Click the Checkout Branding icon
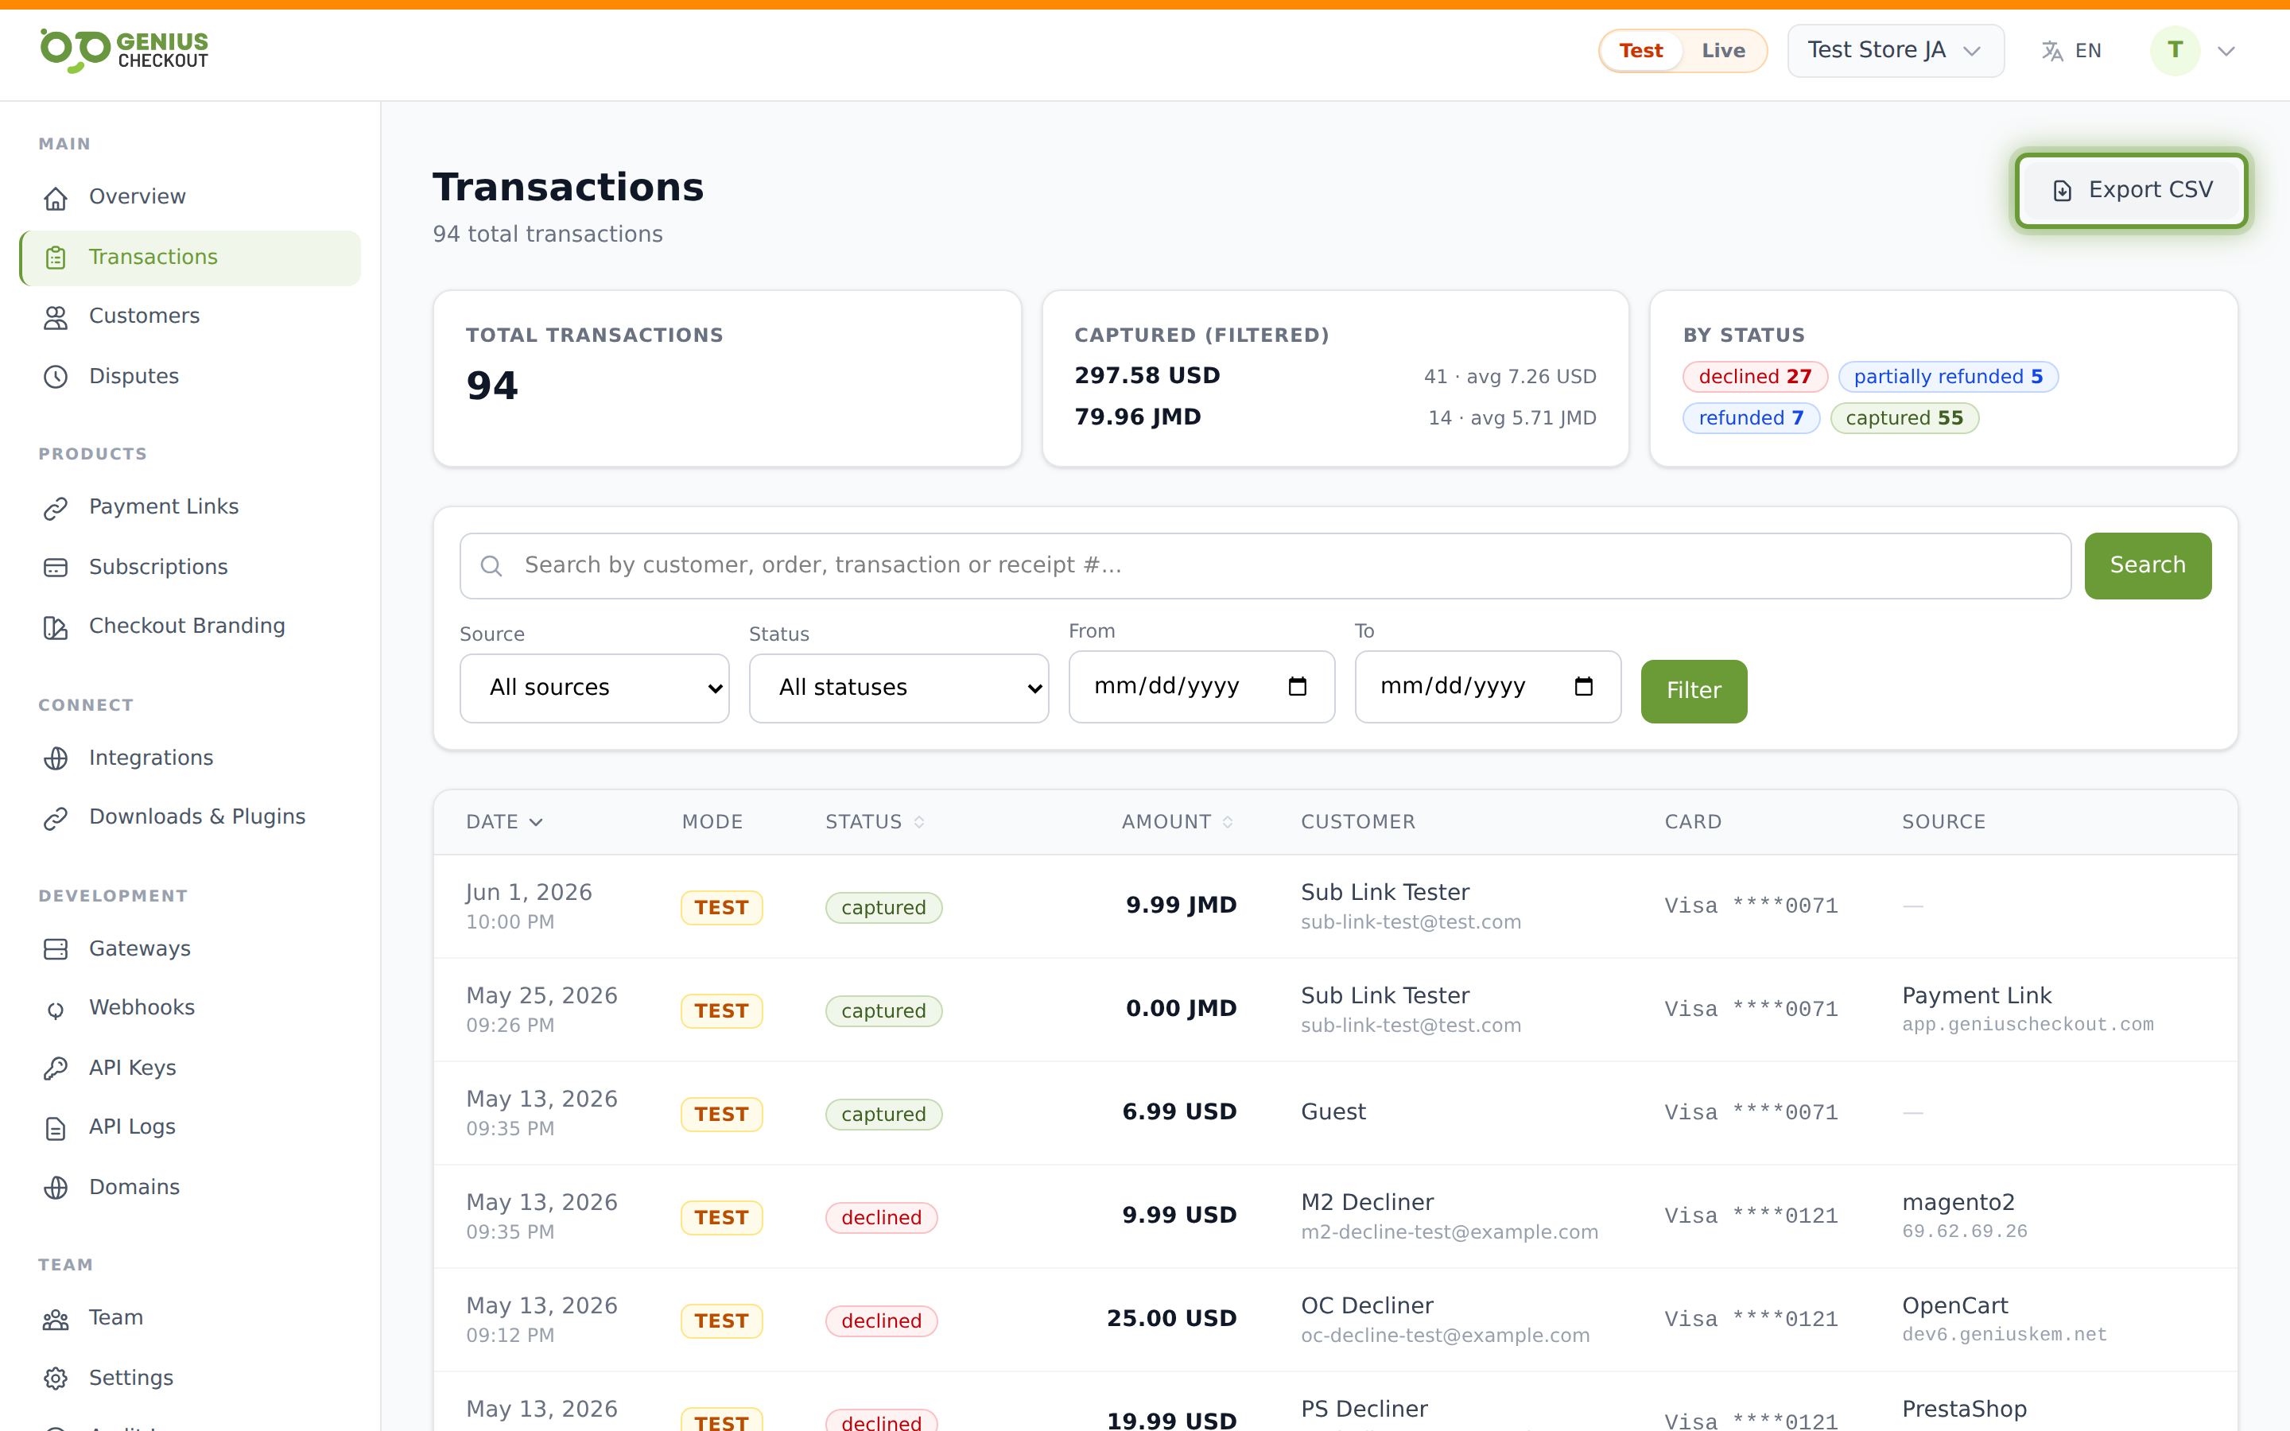This screenshot has height=1431, width=2290. 56,627
